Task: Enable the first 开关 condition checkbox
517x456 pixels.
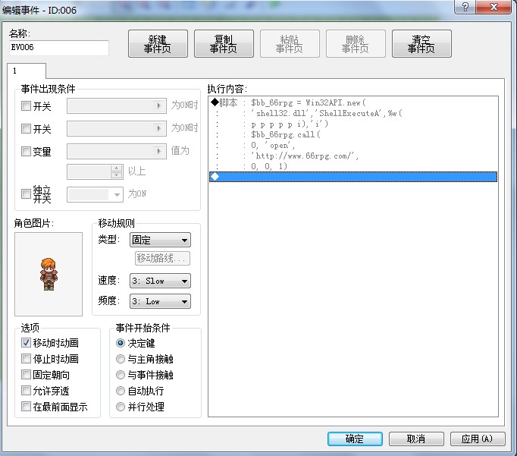Action: 26,106
